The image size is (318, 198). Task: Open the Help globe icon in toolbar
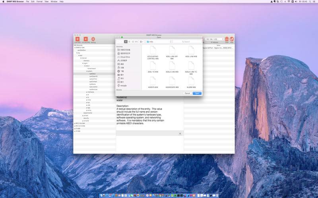pyautogui.click(x=232, y=39)
